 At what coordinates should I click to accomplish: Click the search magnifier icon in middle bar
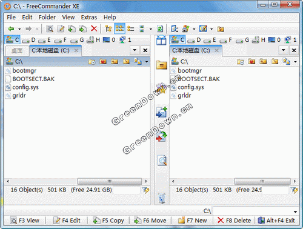coord(162,161)
